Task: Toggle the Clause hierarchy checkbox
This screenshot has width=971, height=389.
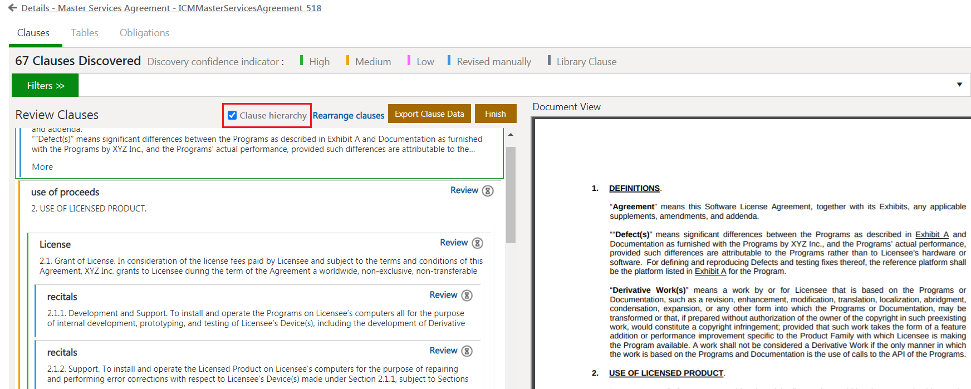Action: pyautogui.click(x=232, y=115)
